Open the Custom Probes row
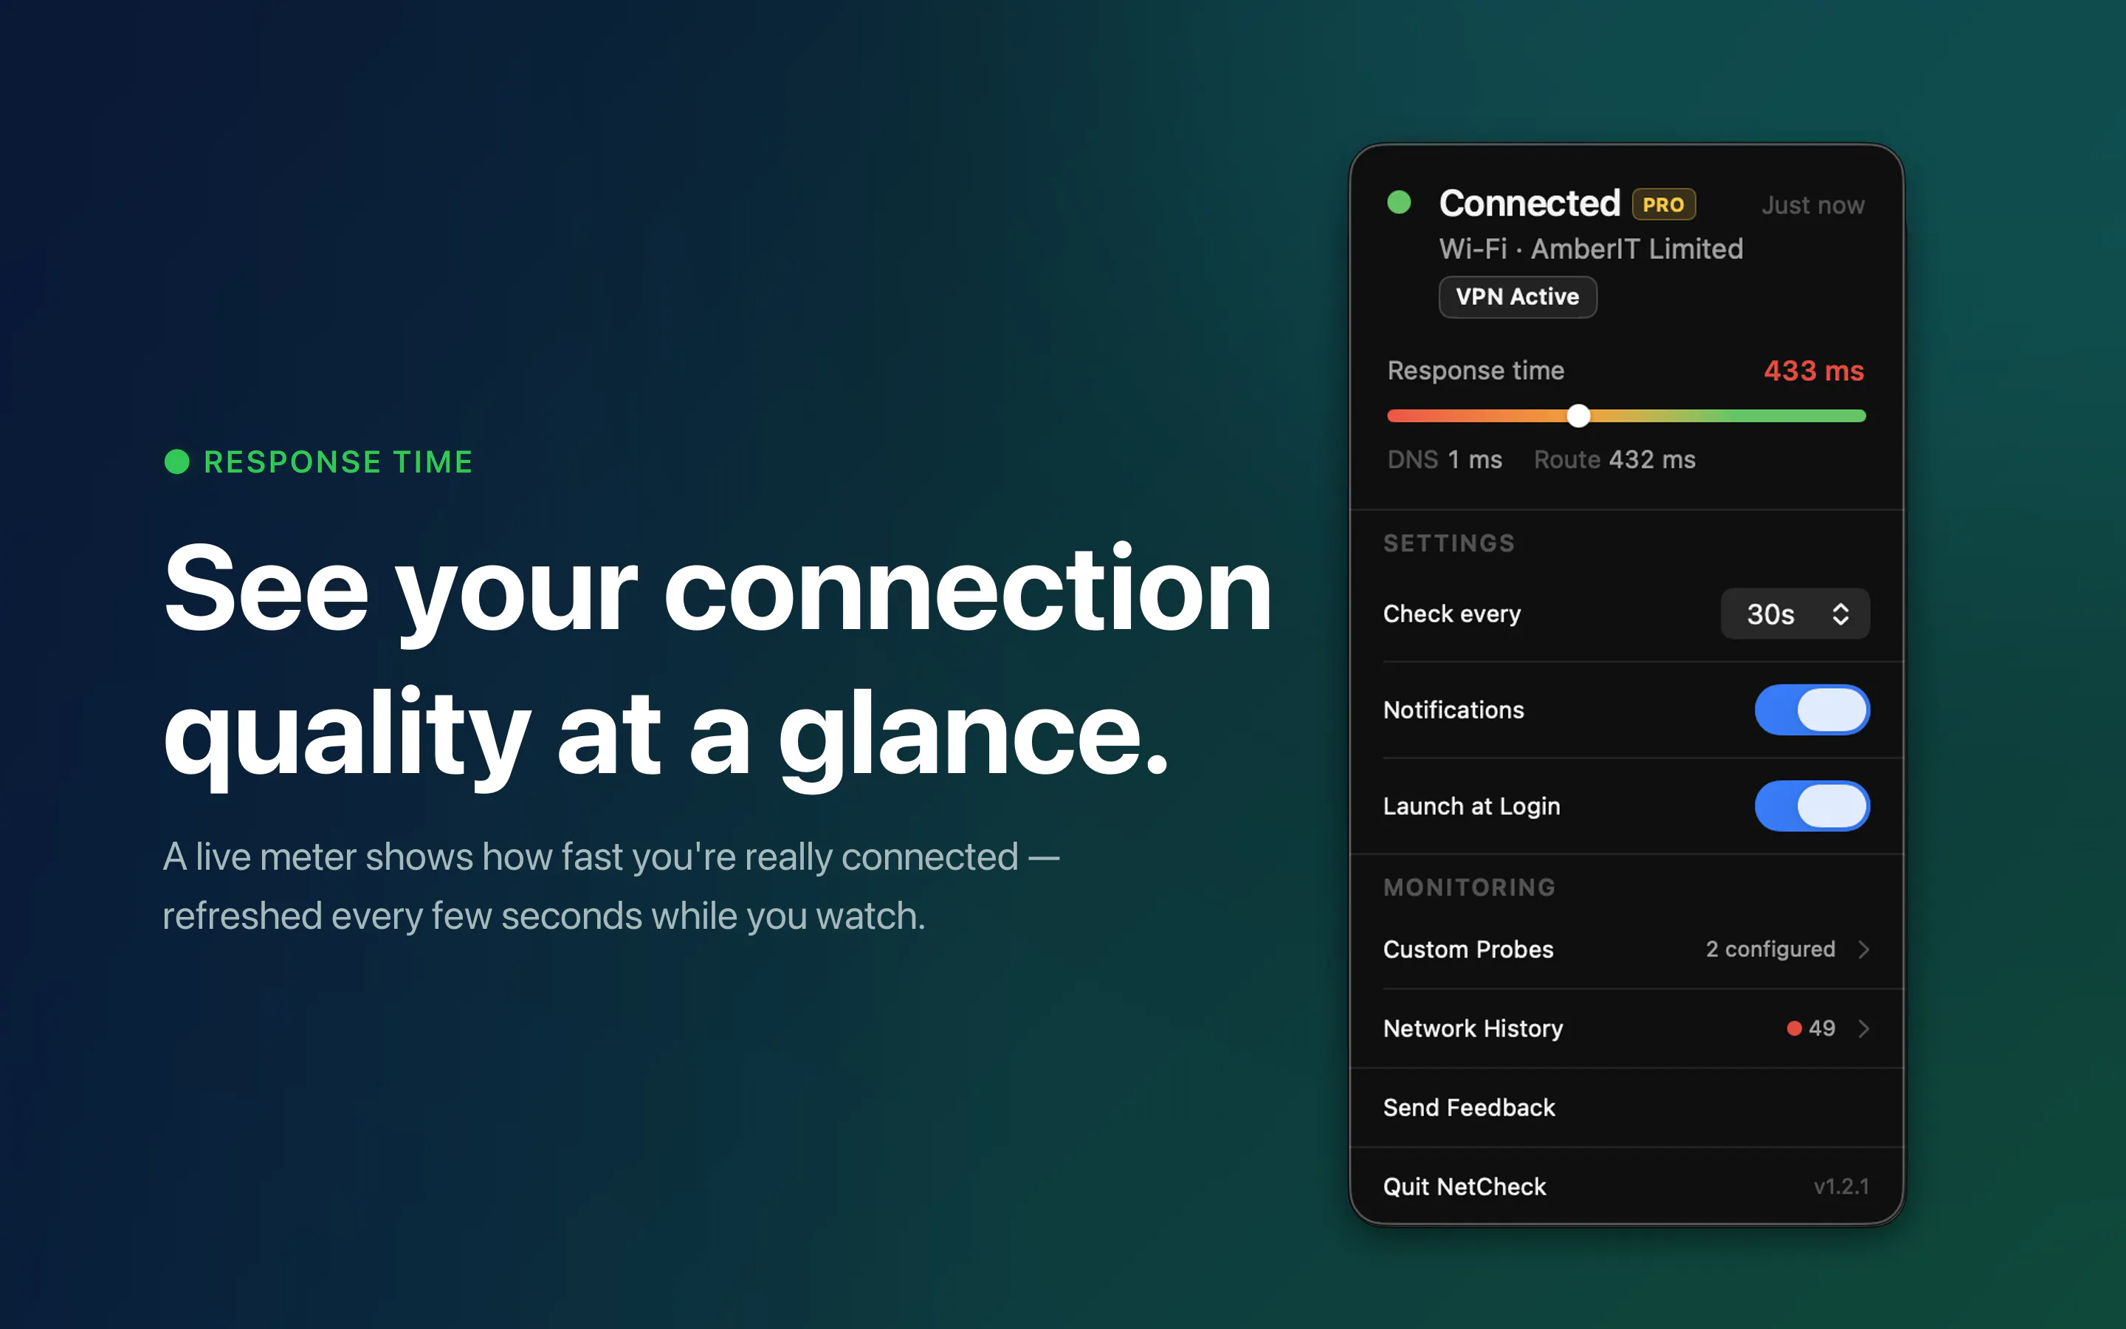The image size is (2126, 1329). point(1626,949)
